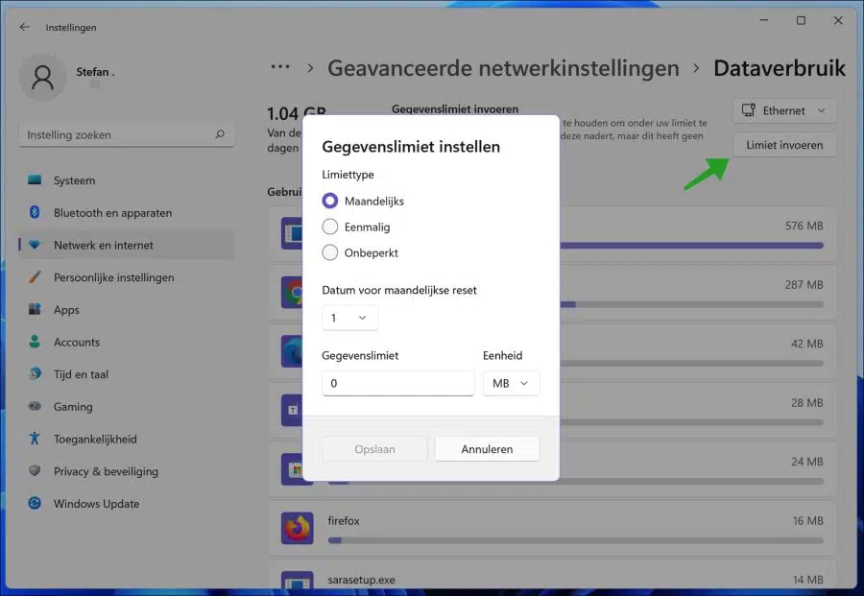This screenshot has width=864, height=596.
Task: Click the 287 MB usage bar
Action: 691,304
